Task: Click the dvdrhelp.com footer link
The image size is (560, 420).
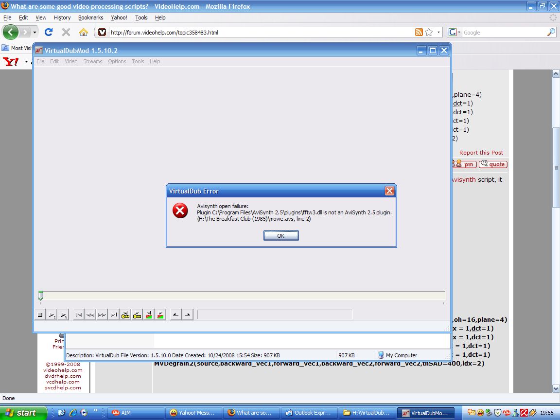Action: [x=63, y=376]
